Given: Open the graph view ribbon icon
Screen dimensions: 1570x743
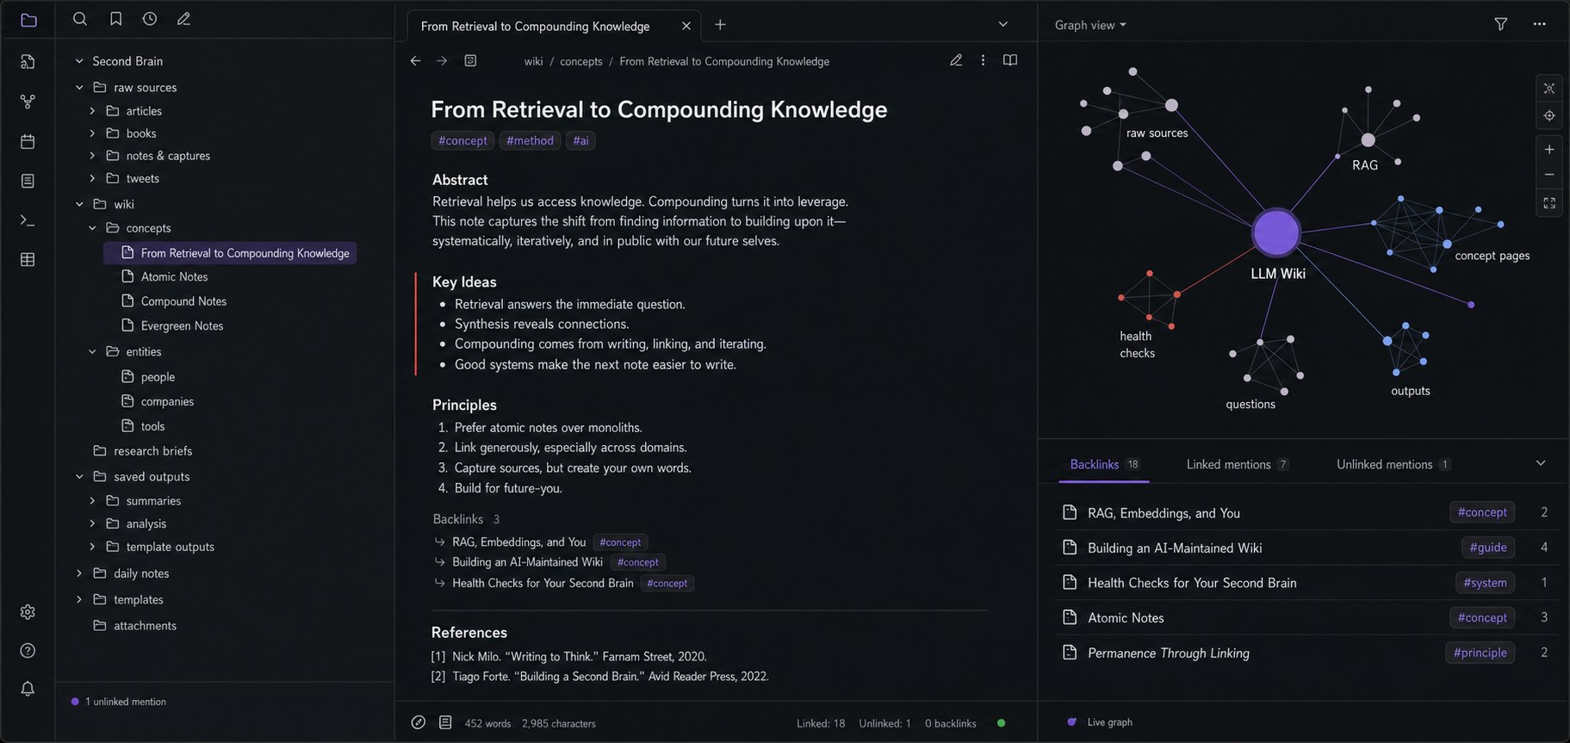Looking at the screenshot, I should pos(28,102).
